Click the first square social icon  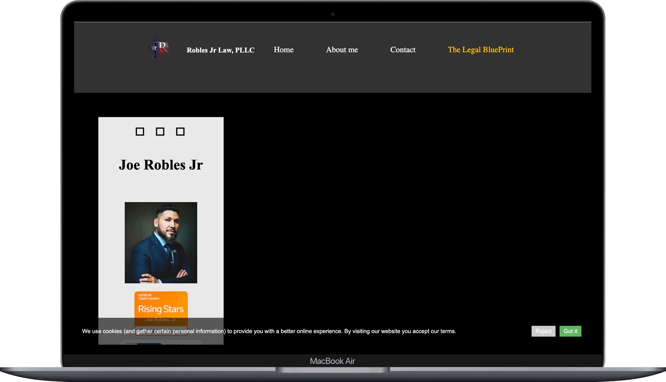click(x=140, y=132)
